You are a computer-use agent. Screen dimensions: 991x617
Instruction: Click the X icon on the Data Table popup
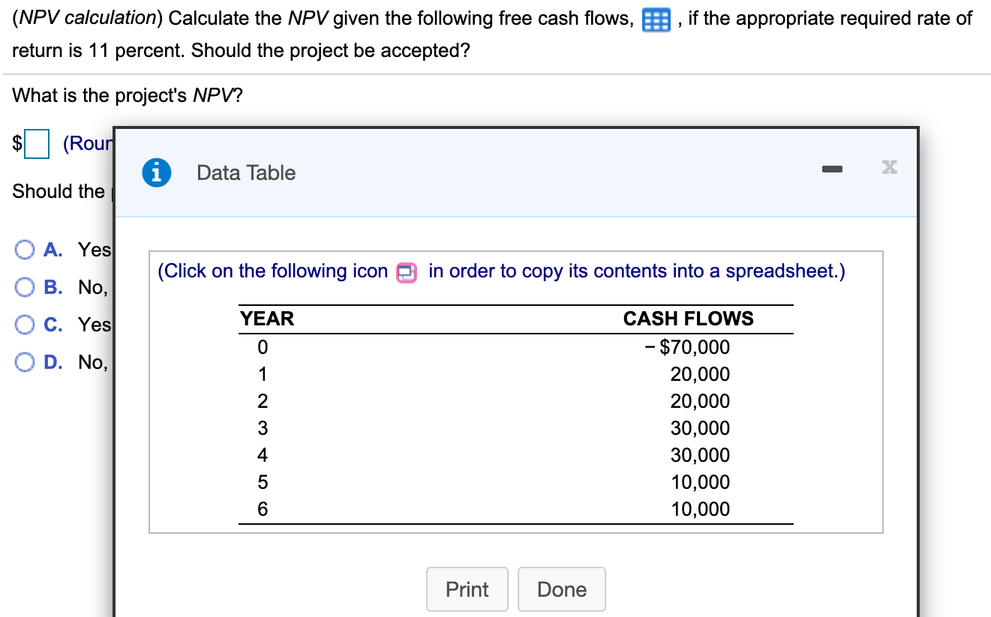click(x=889, y=167)
